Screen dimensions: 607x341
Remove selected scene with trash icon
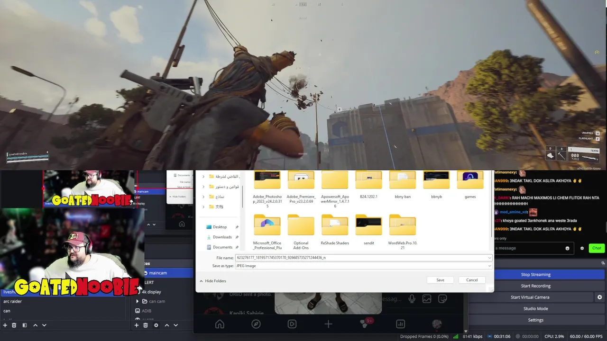(x=14, y=325)
